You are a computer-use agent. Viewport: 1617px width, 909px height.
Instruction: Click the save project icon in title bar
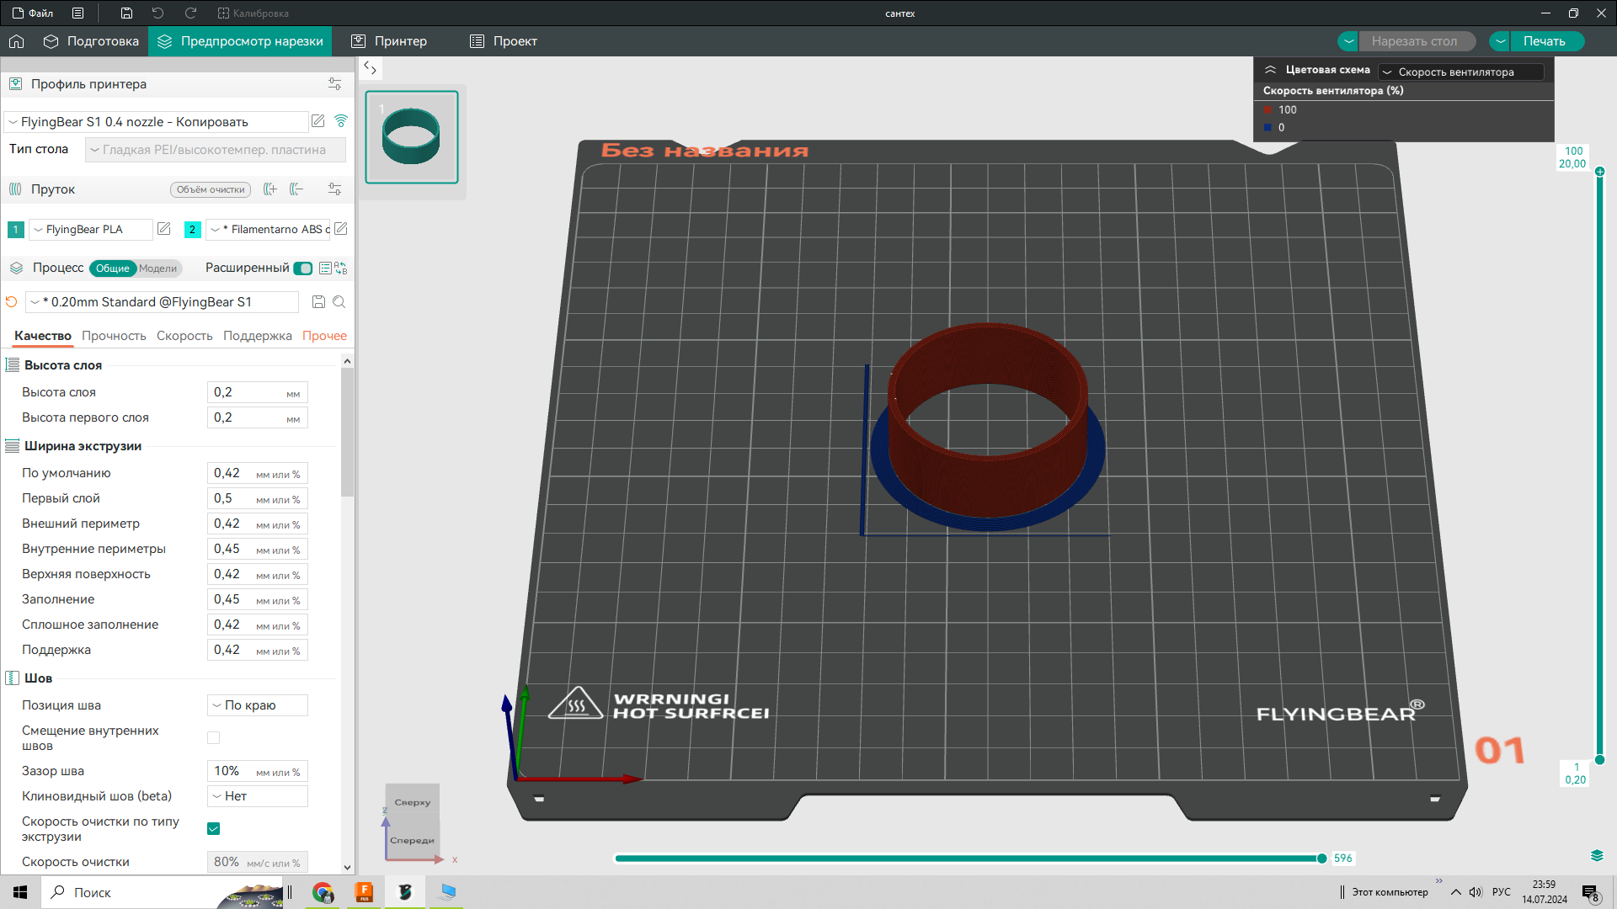(126, 13)
